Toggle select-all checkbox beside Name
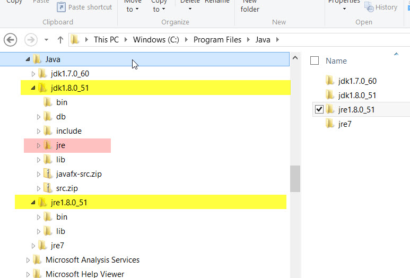This screenshot has height=278, width=410. click(x=315, y=60)
